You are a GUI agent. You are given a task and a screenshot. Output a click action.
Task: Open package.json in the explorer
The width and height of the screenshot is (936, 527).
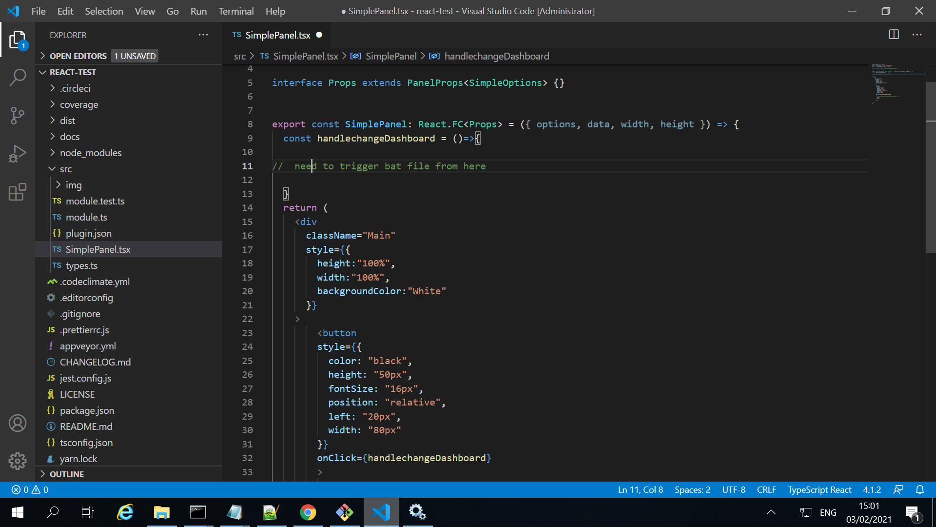coord(87,410)
